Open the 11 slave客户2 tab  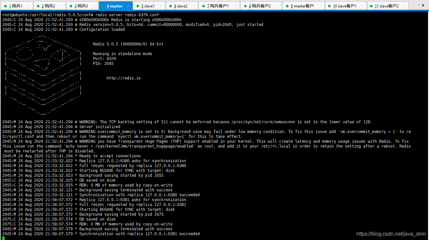(388, 6)
